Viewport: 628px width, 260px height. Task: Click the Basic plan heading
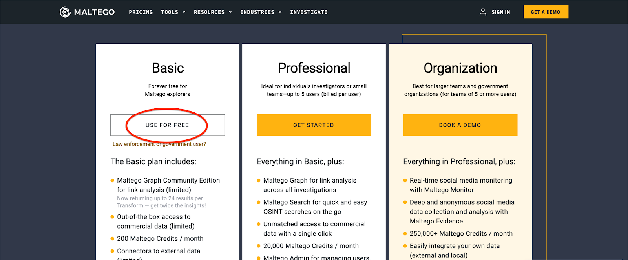pos(168,68)
